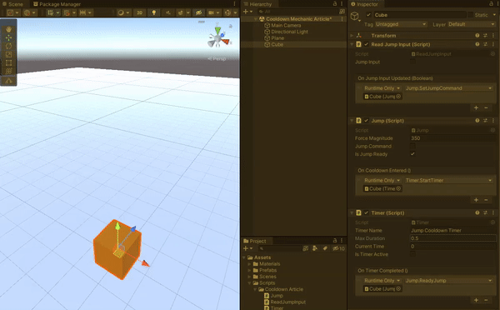The width and height of the screenshot is (500, 310).
Task: Remove entry from On Jump Input Updated list
Action: pos(486,107)
